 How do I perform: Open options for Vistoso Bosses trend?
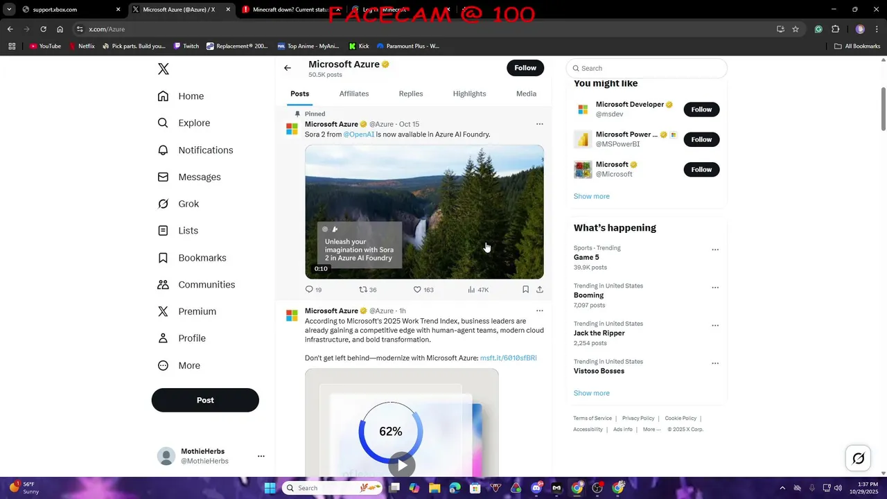coord(715,363)
